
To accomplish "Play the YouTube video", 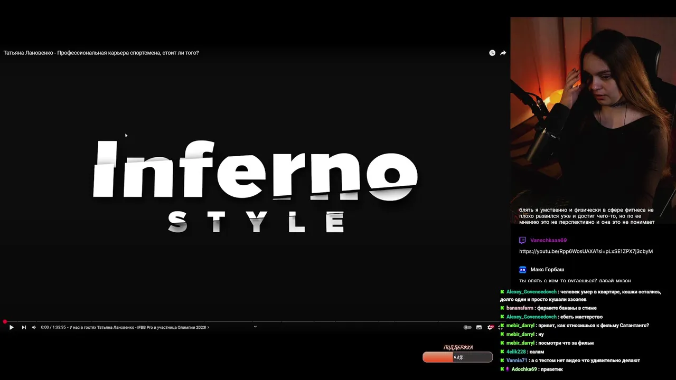I will tap(11, 327).
